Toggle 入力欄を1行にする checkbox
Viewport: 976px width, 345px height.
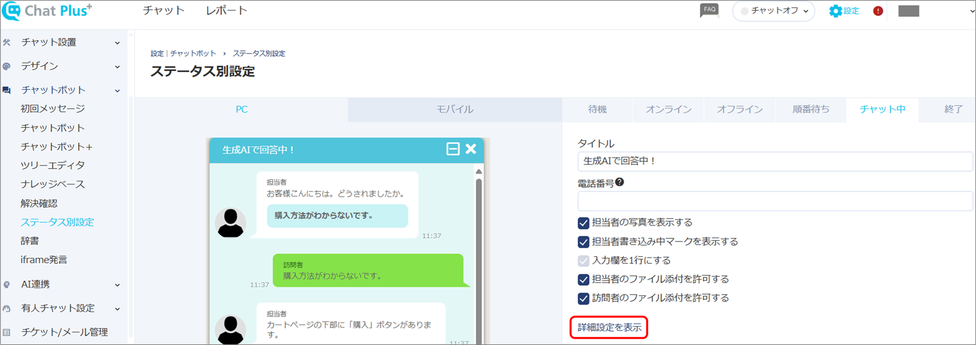tap(584, 261)
